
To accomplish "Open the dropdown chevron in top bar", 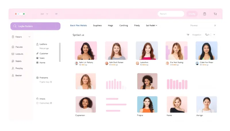I will [x=47, y=14].
